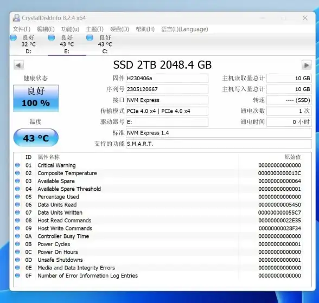319x303 pixels.
Task: Click status dot for Unsafe Shutdowns
Action: pyautogui.click(x=17, y=260)
